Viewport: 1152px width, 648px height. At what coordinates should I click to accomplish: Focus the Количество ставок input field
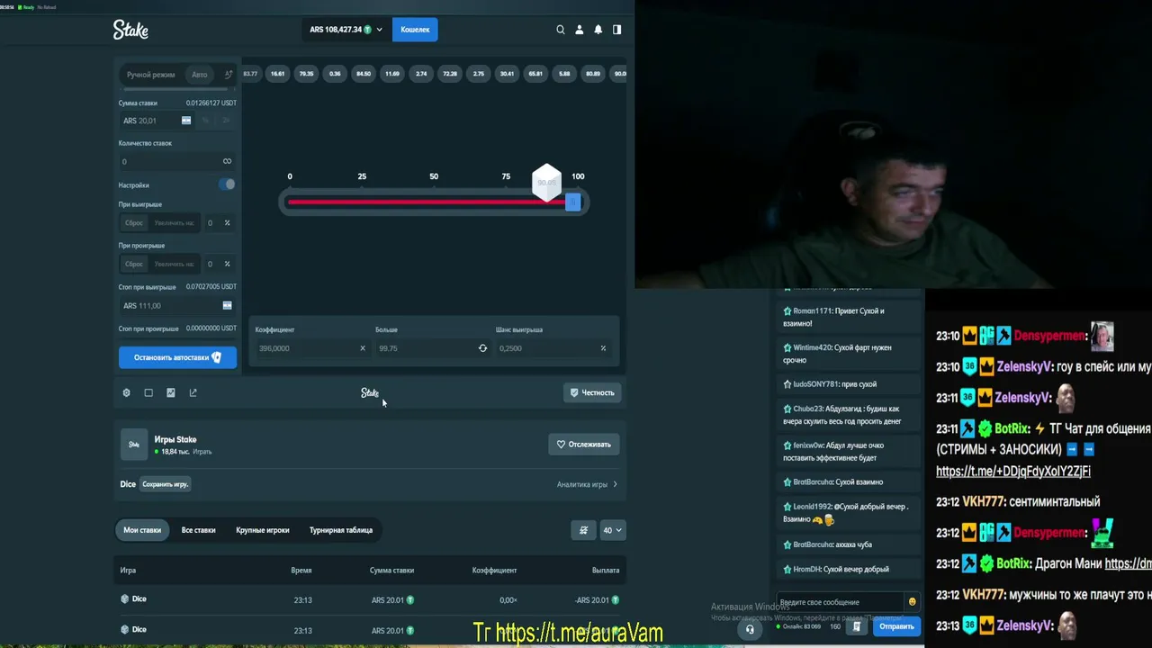point(169,161)
